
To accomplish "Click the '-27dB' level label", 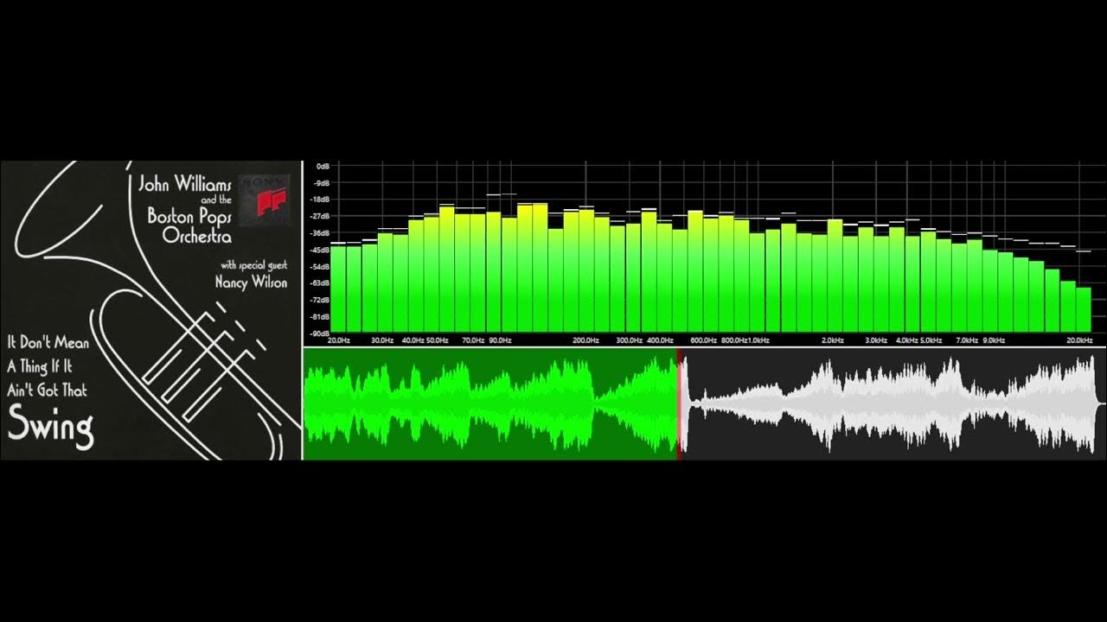I will tap(321, 216).
